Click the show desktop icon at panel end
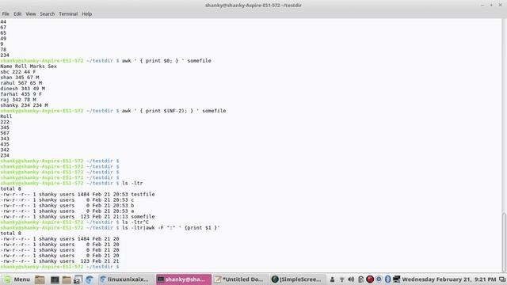Screen dimensions: 507x285 502,279
